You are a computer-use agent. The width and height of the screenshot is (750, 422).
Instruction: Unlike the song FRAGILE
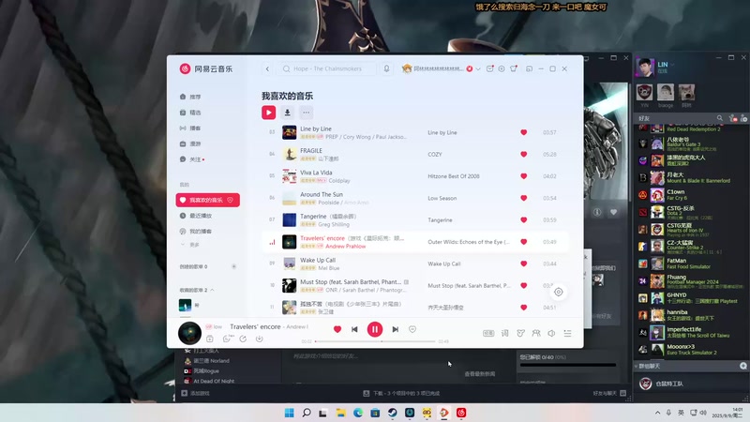click(x=524, y=154)
